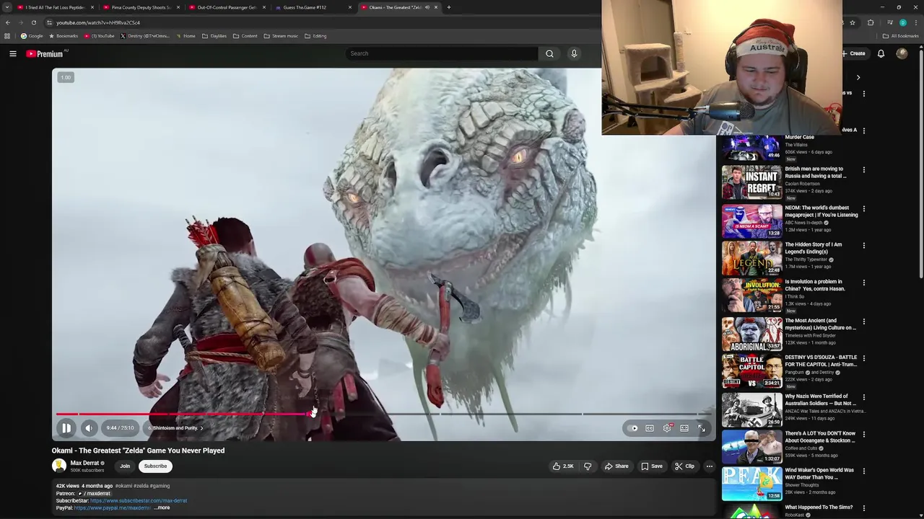Open 'DESTINY VS D'SOUZA - BATTLE' thumbnail
This screenshot has width=924, height=519.
[x=751, y=371]
